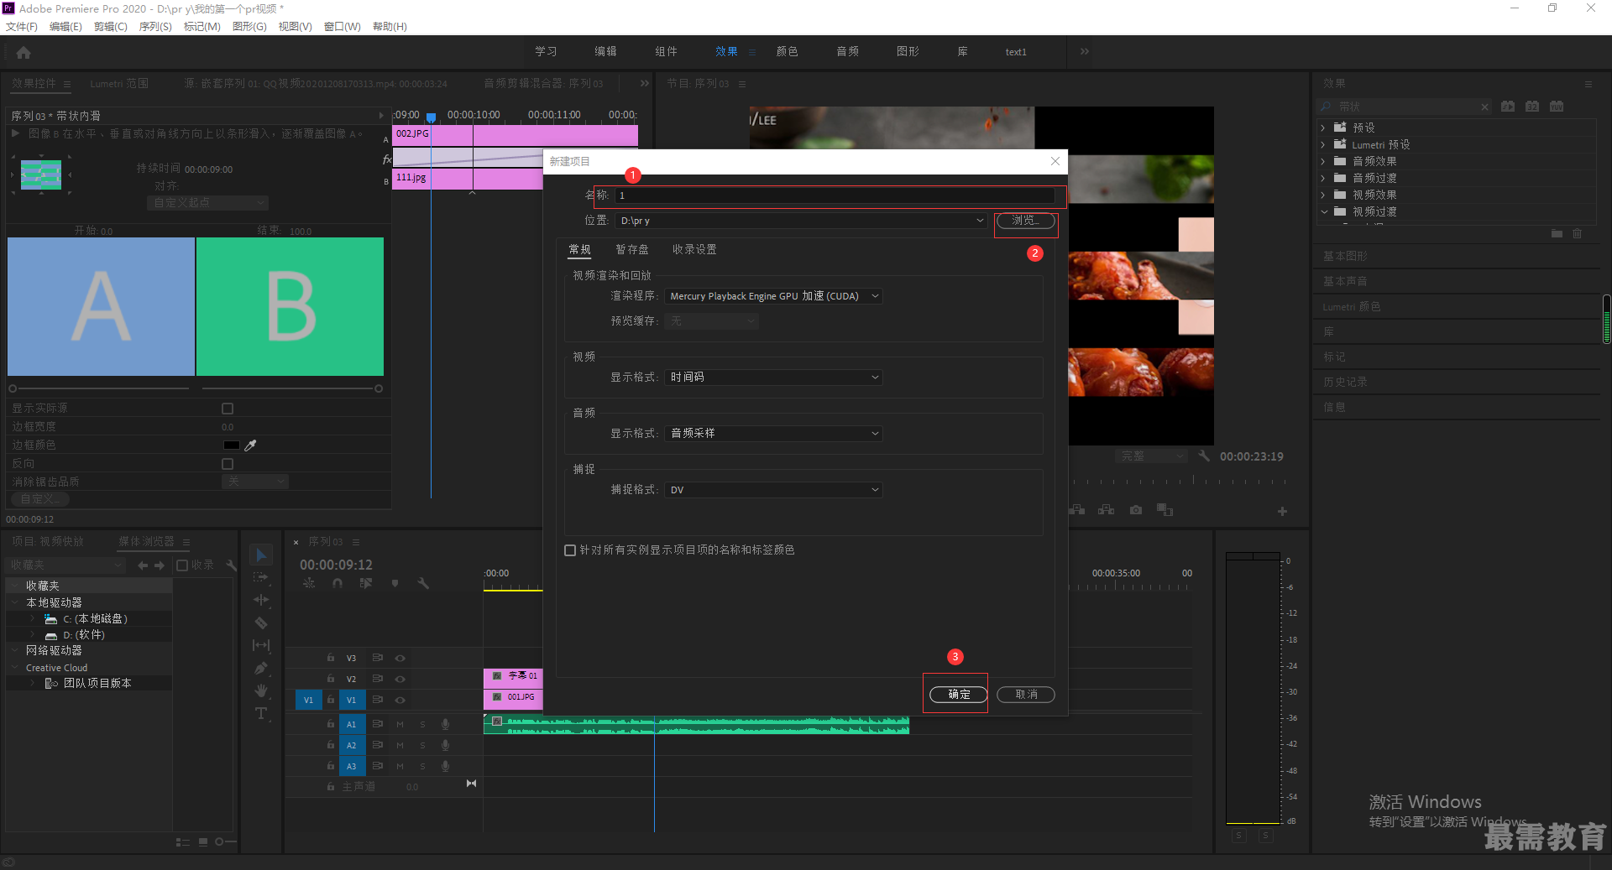Click the 浏览 button

coord(1026,221)
